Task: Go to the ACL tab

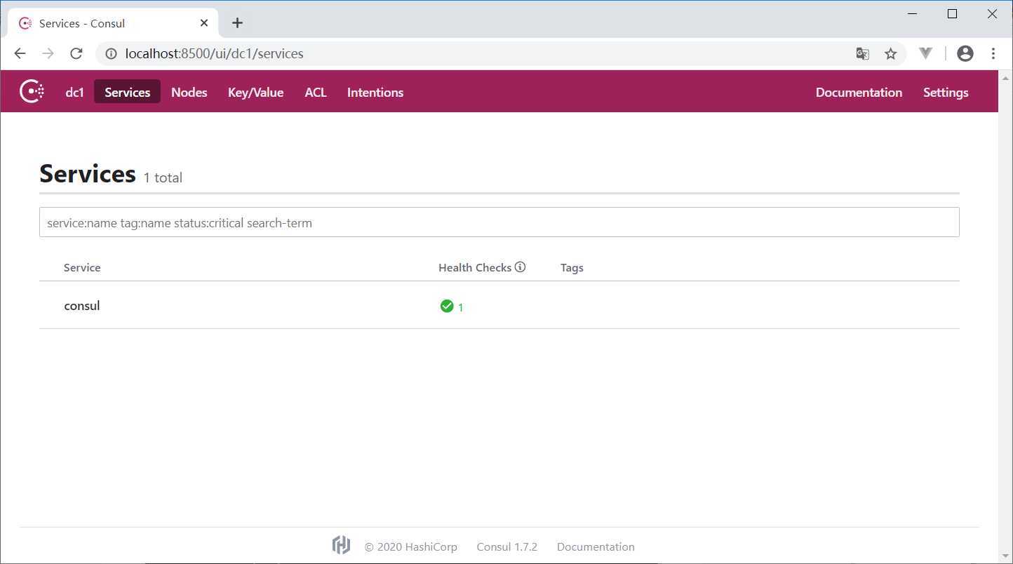Action: (316, 93)
